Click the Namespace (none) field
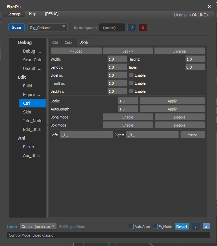This screenshot has height=246, width=217. 112,27
